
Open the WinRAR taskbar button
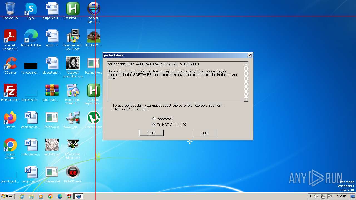click(69, 196)
